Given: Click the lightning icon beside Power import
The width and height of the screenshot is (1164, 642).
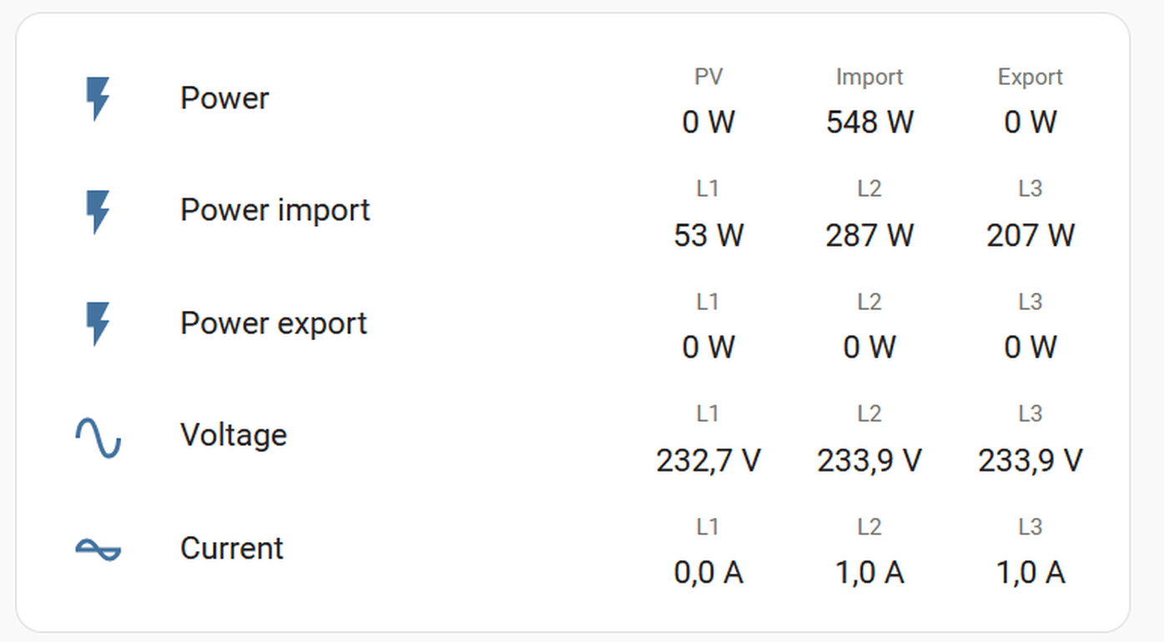Looking at the screenshot, I should pos(98,212).
